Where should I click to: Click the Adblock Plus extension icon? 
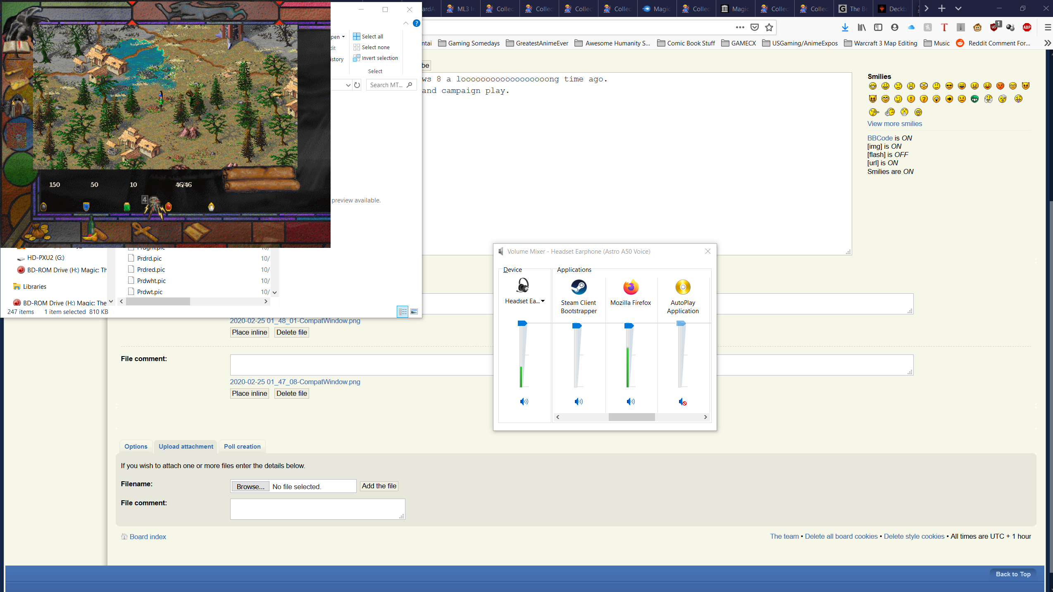click(x=1027, y=27)
